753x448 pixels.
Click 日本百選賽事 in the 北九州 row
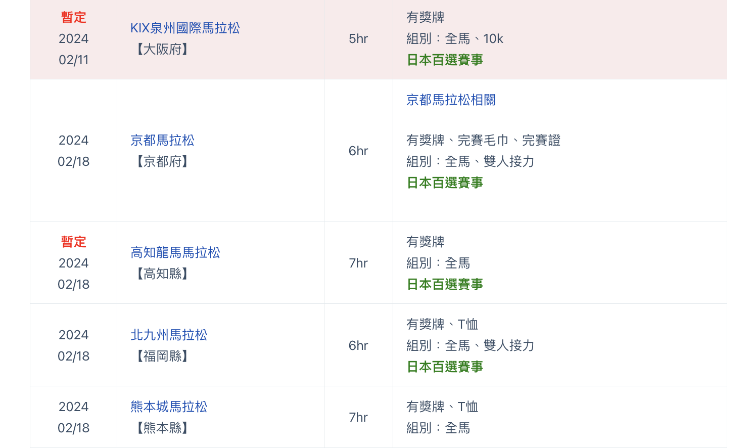click(445, 367)
